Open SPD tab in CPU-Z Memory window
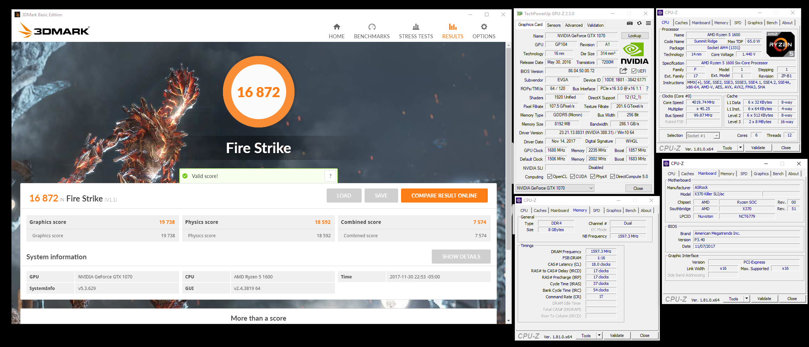809x347 pixels. coord(596,211)
